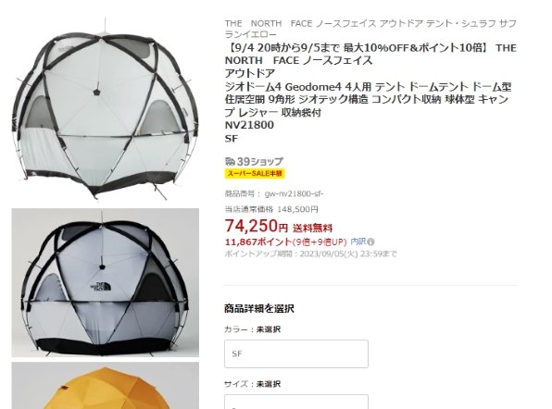Open the カラー dropdown showing SF
Screen dimensions: 552x409
(296, 353)
